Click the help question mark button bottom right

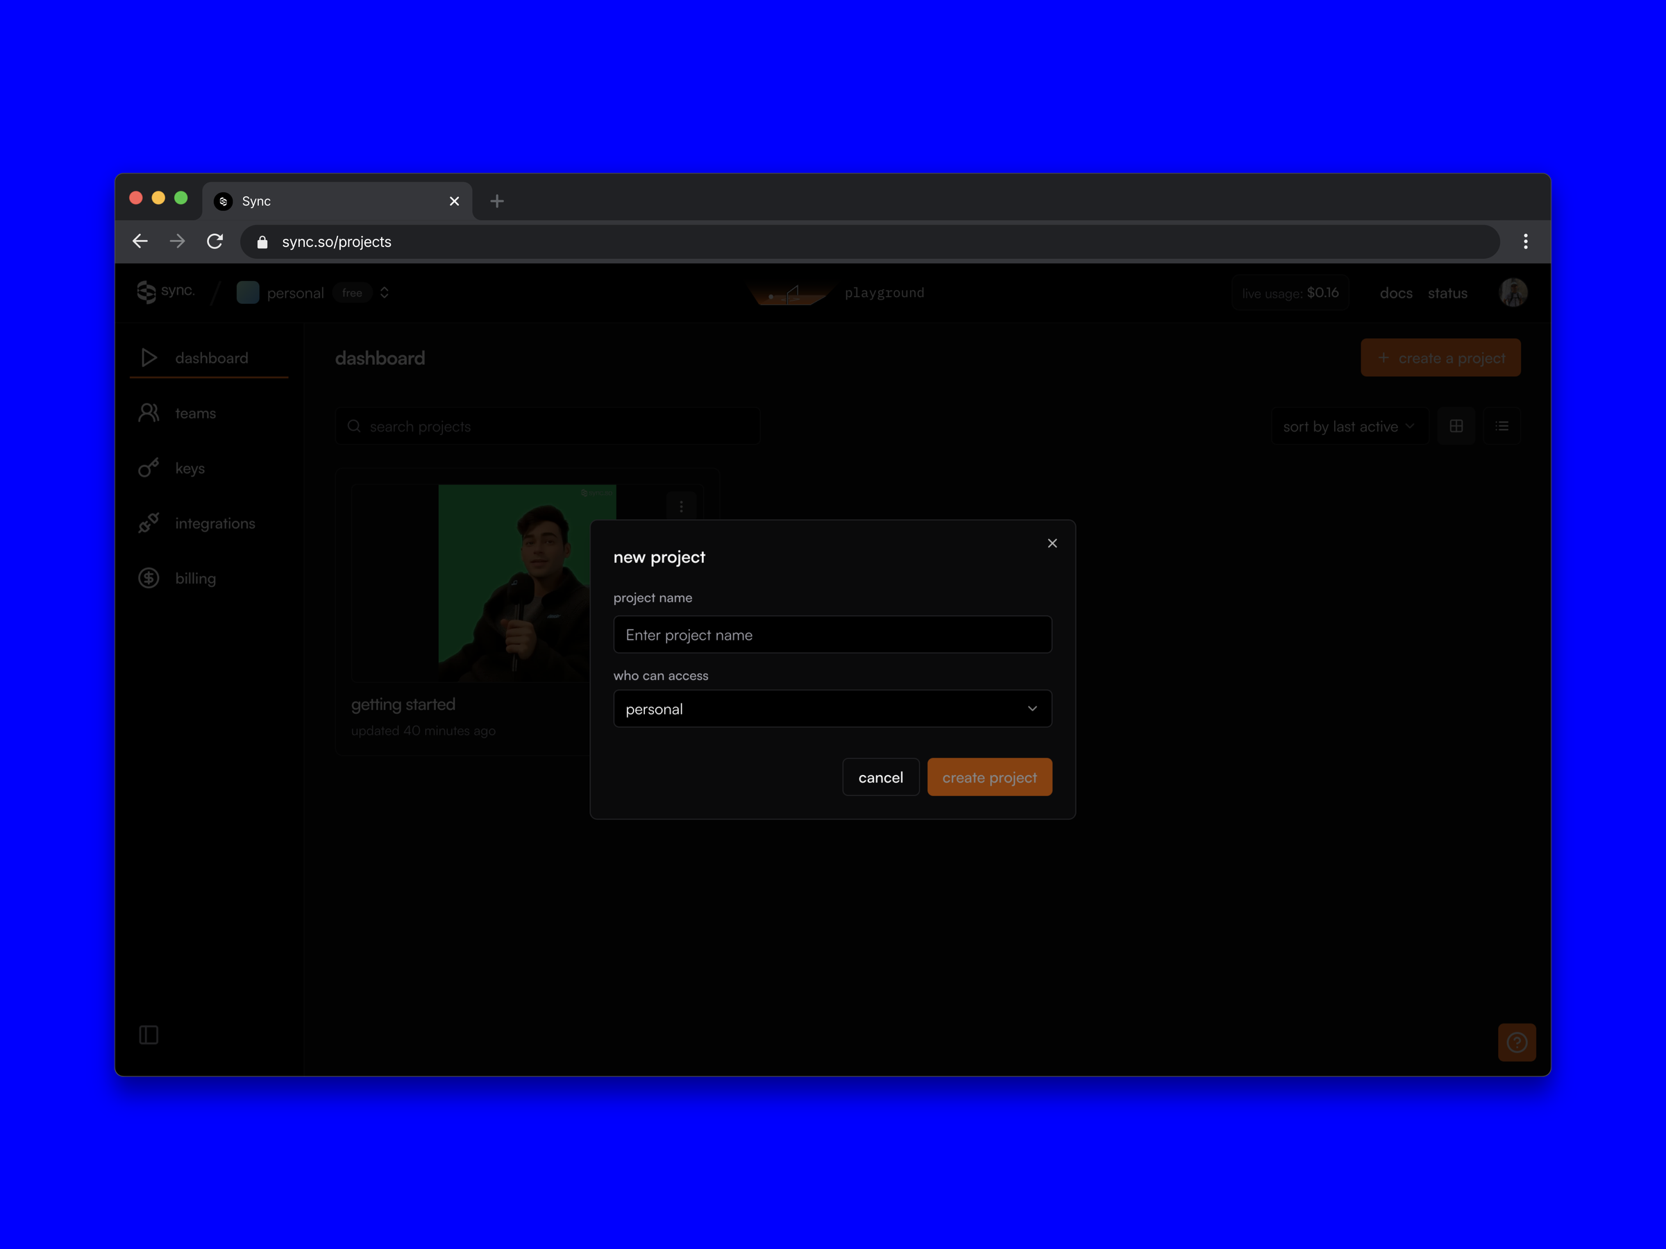click(1517, 1042)
